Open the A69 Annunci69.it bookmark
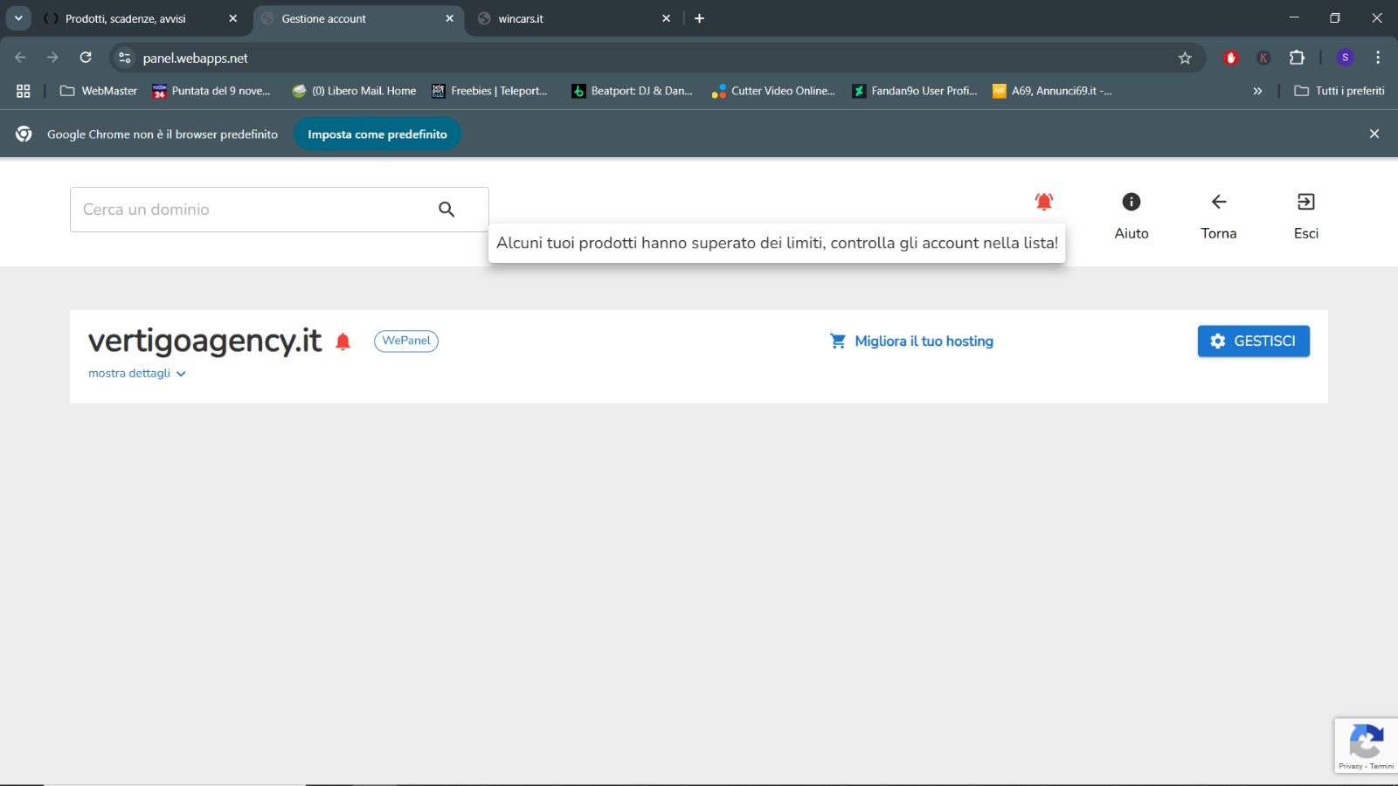The height and width of the screenshot is (786, 1398). pyautogui.click(x=1052, y=91)
